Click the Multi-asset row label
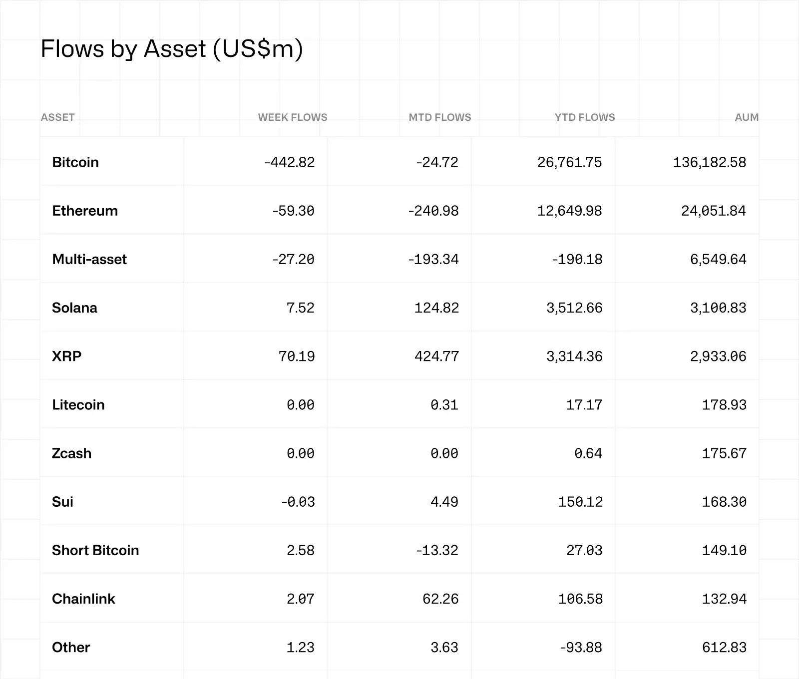The height and width of the screenshot is (679, 799). pyautogui.click(x=89, y=259)
